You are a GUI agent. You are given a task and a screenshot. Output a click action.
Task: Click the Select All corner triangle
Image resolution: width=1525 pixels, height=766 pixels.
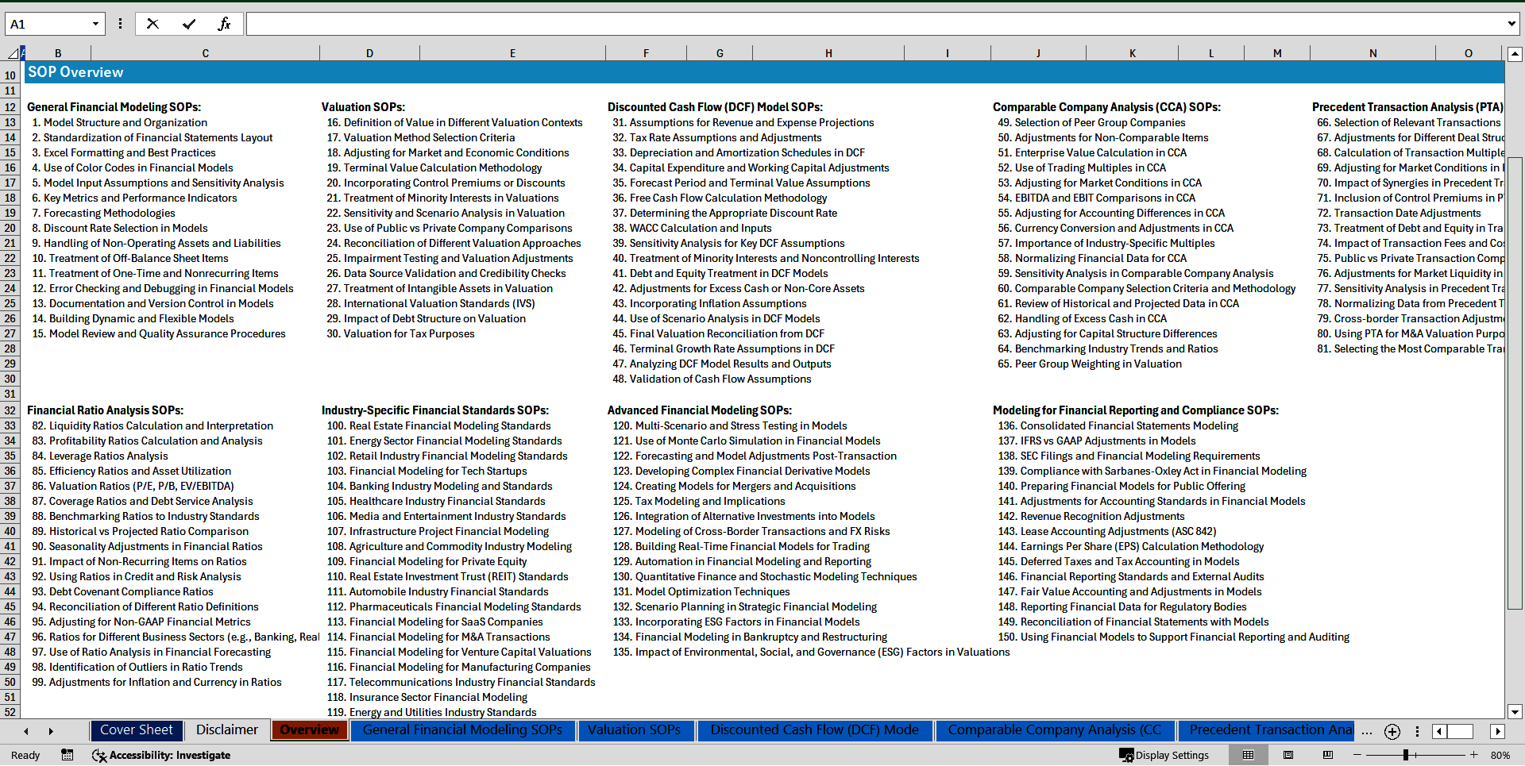pyautogui.click(x=13, y=53)
